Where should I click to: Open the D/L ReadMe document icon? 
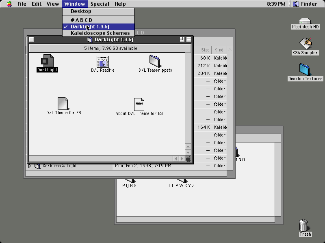(103, 62)
